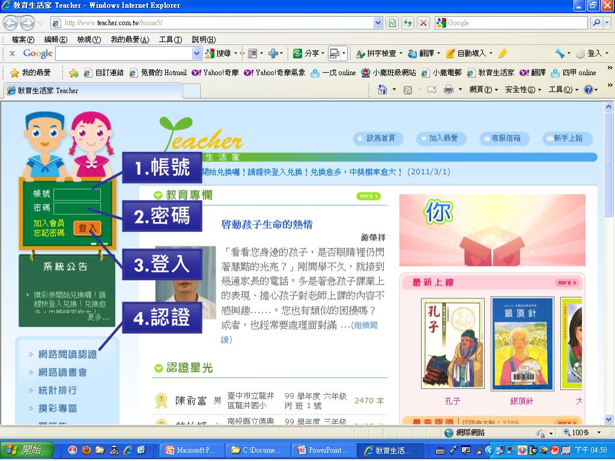Click the URL address field
Image resolution: width=615 pixels, height=461 pixels.
tap(217, 23)
